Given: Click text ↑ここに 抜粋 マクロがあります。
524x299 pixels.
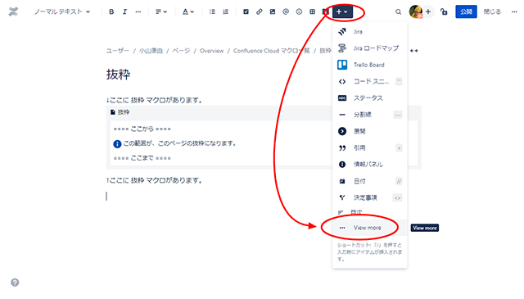Looking at the screenshot, I should 154,180.
